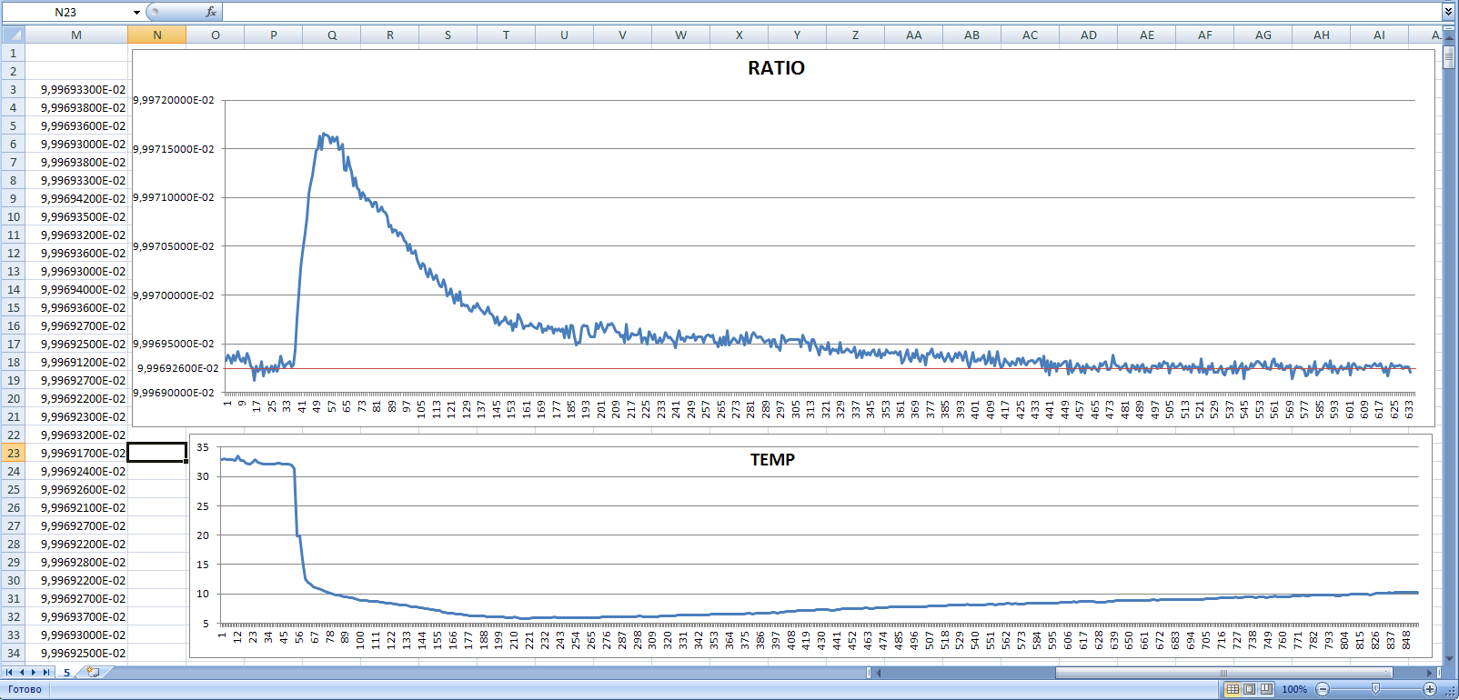Click the TEMP axis label 35
The image size is (1459, 700).
(x=203, y=447)
